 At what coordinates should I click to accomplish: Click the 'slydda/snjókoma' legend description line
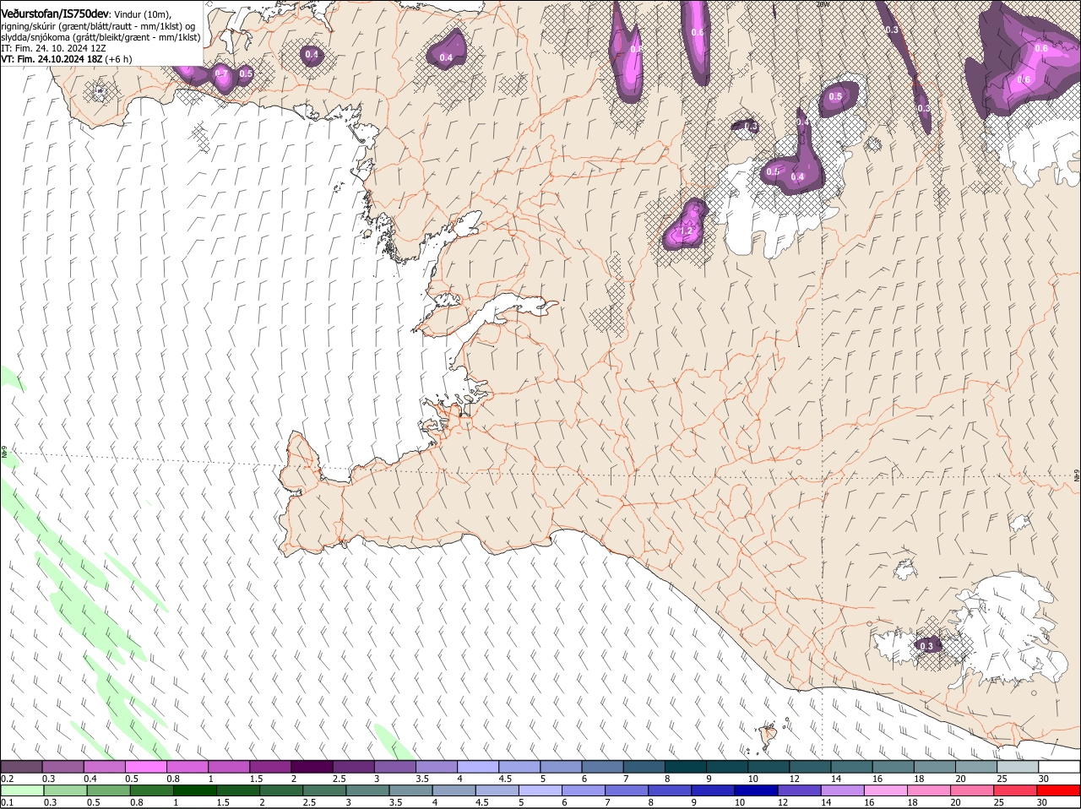[x=100, y=37]
